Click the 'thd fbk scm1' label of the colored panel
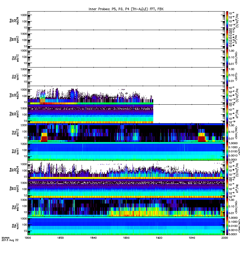The height and width of the screenshot is (256, 240). (15, 151)
